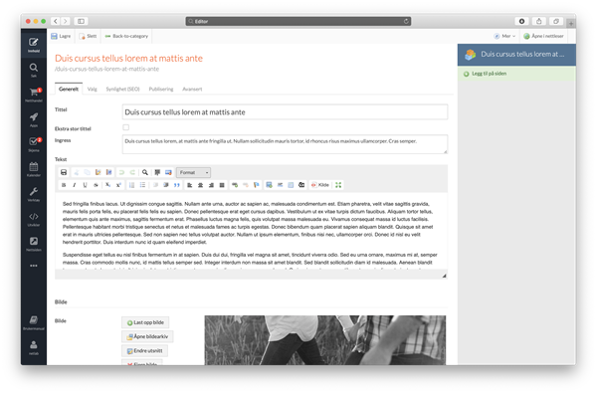
Task: Switch to the Publisering tab
Action: [160, 90]
